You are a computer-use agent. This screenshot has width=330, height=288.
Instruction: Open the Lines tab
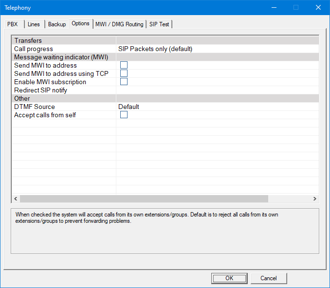[x=34, y=24]
